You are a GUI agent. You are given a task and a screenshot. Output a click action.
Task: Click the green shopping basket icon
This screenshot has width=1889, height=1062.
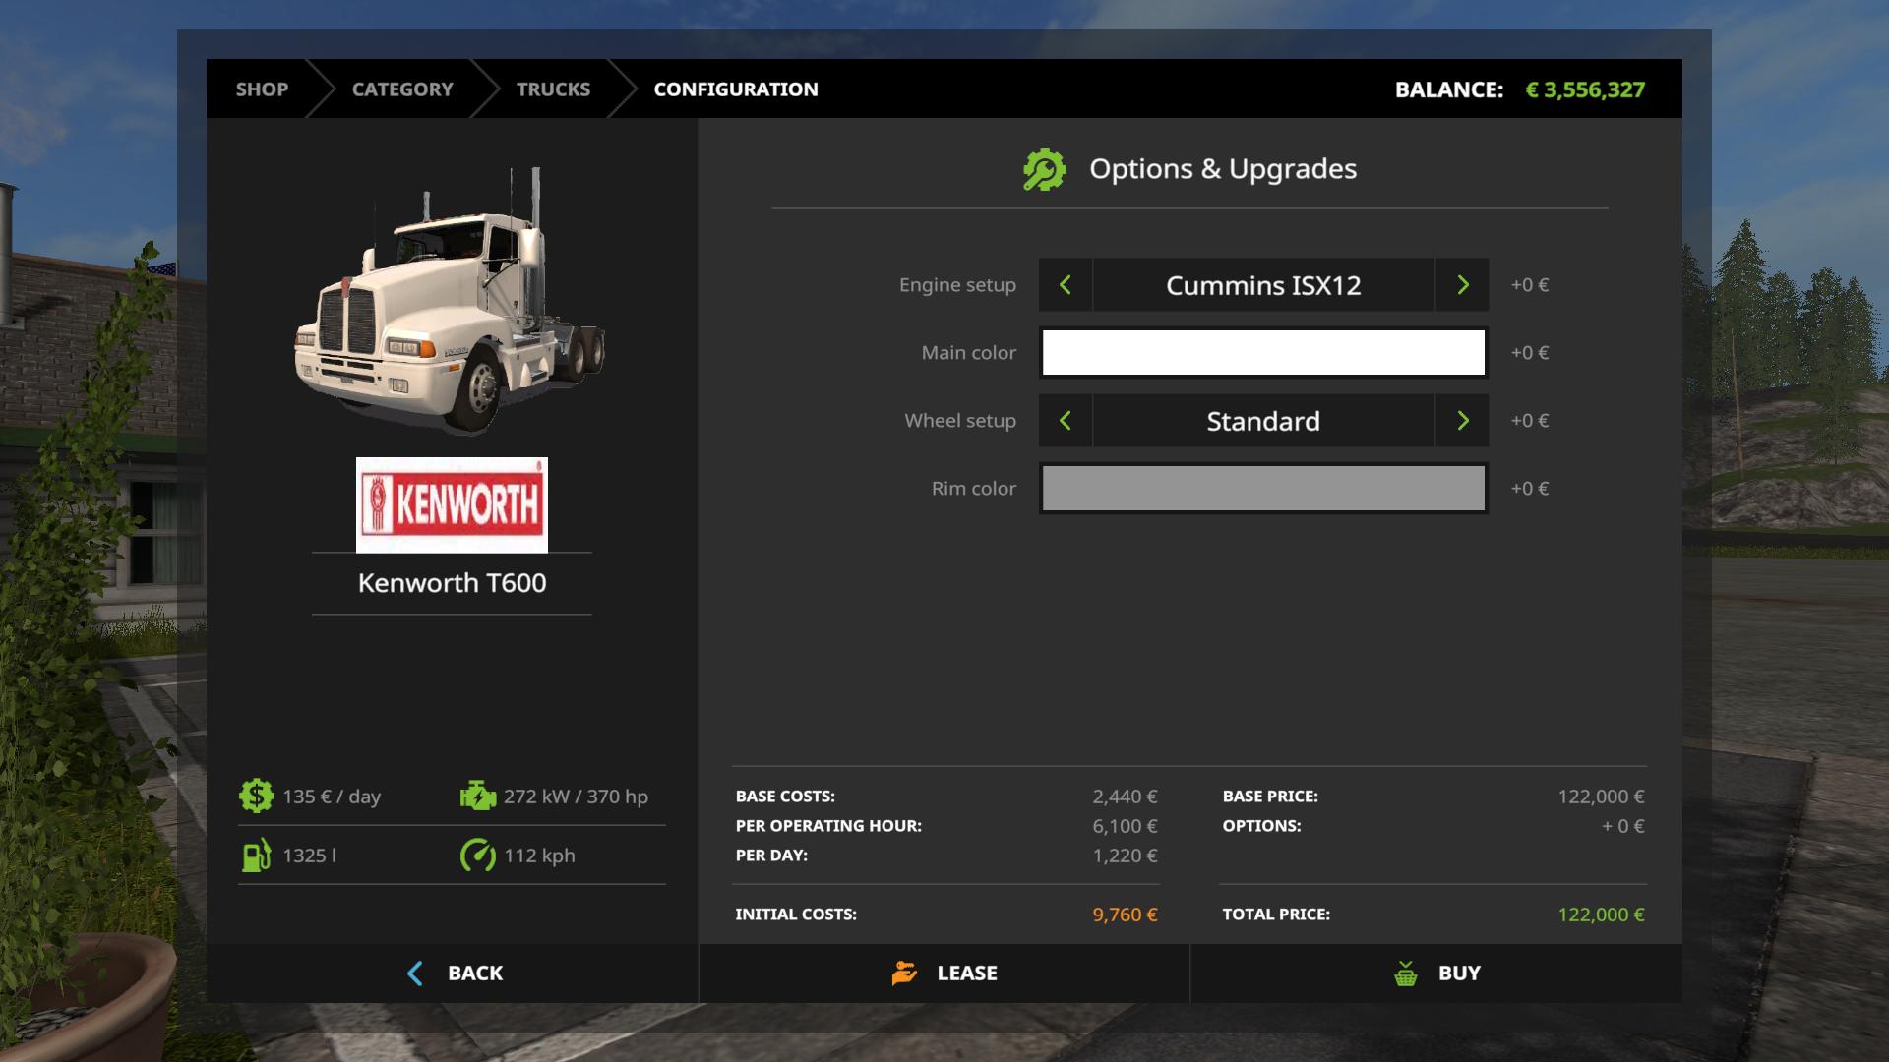(1406, 973)
